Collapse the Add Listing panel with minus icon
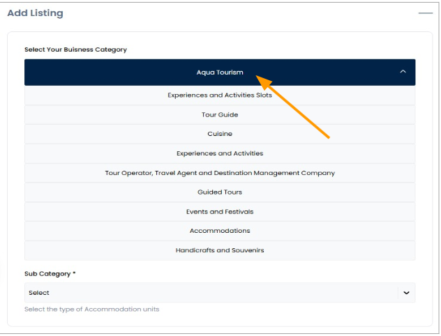 (x=425, y=13)
